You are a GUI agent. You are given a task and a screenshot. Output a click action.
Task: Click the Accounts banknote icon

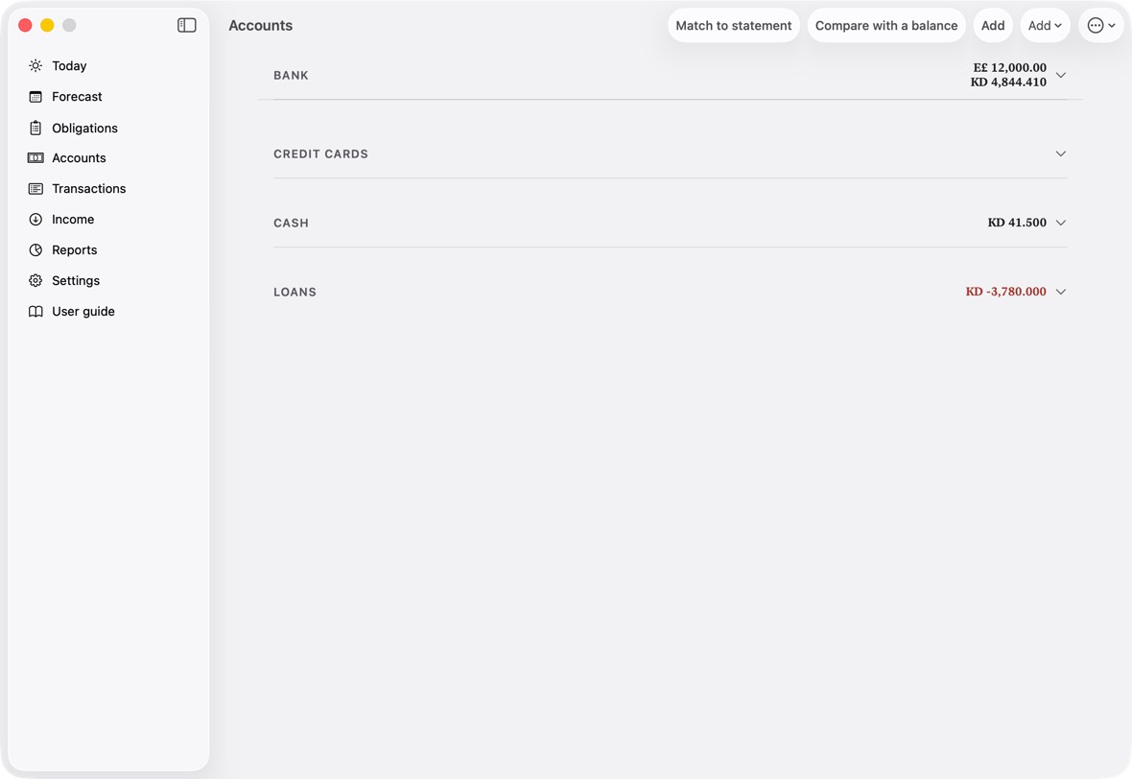pyautogui.click(x=35, y=158)
